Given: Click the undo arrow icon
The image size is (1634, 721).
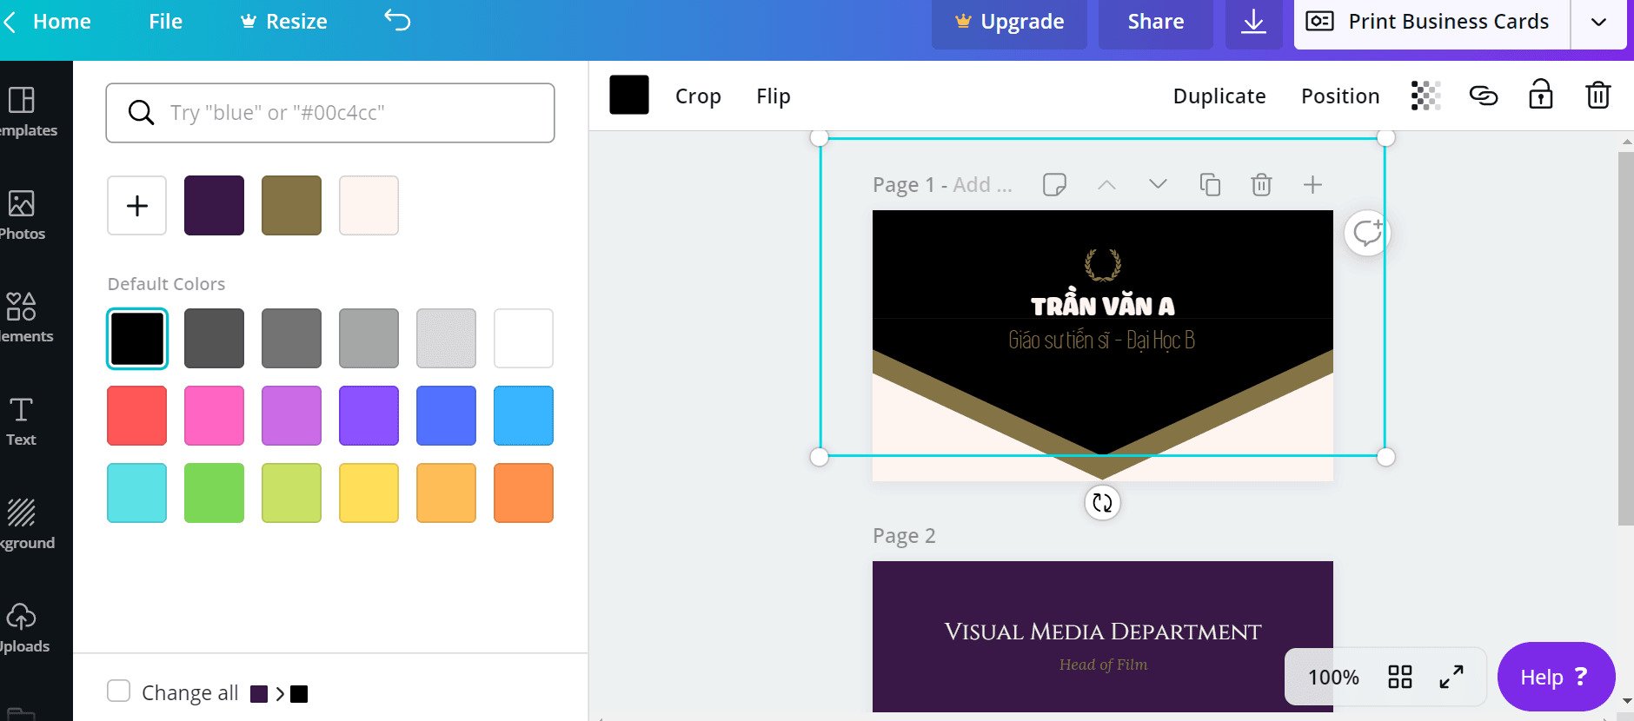Looking at the screenshot, I should point(397,20).
